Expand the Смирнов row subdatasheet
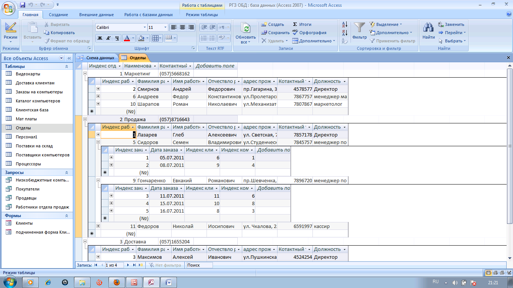 pos(98,89)
